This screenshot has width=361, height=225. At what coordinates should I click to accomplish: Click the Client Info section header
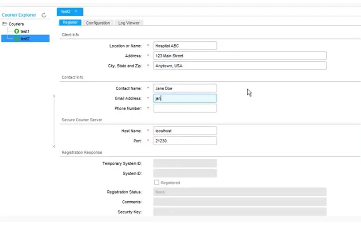70,35
